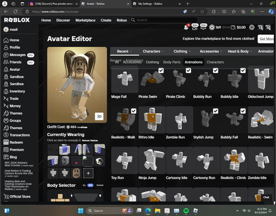
Task: Toggle the R15 body selector switch
Action: pyautogui.click(x=90, y=185)
